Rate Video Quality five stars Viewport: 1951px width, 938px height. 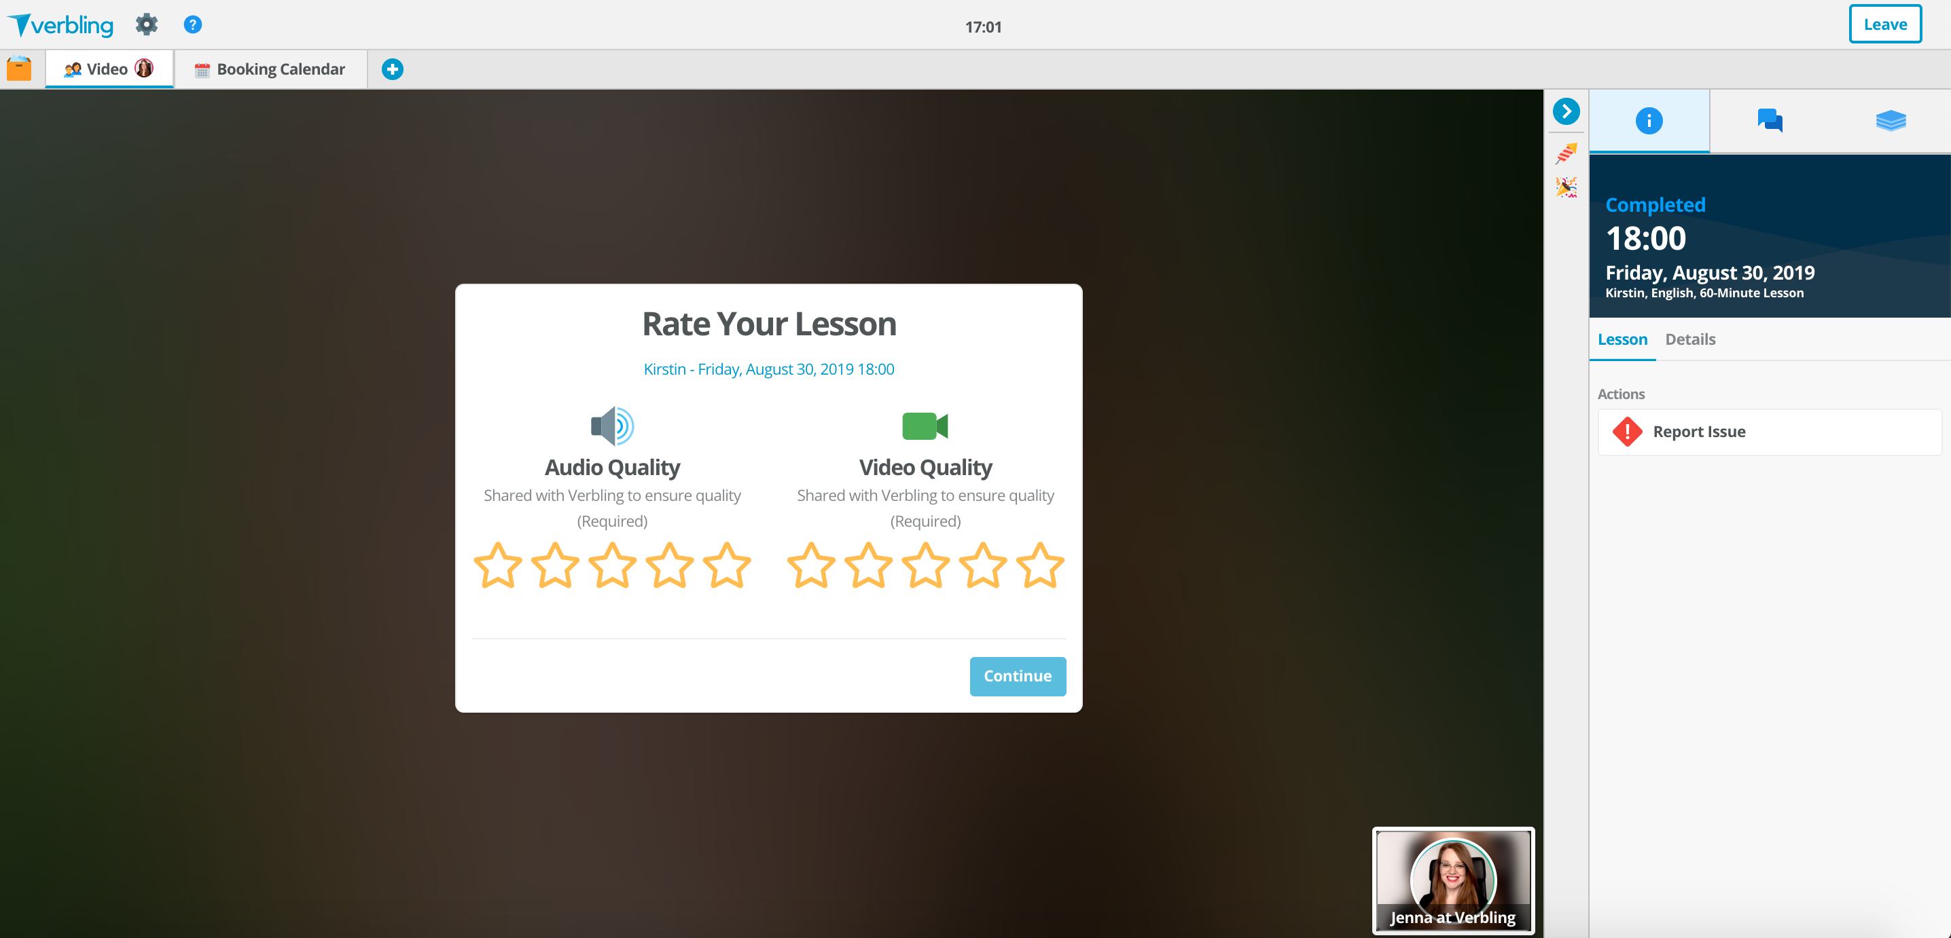pyautogui.click(x=1041, y=566)
